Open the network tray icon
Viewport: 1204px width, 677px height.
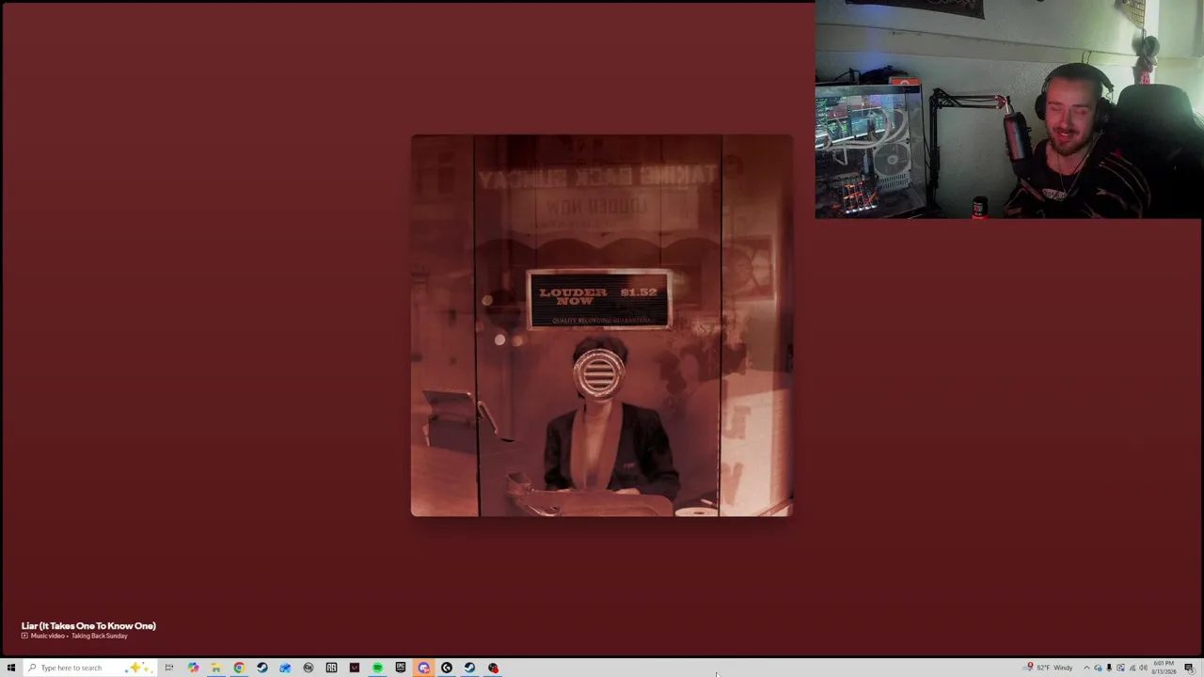point(1132,668)
